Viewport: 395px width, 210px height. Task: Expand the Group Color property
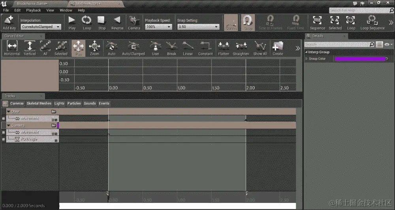[x=307, y=59]
